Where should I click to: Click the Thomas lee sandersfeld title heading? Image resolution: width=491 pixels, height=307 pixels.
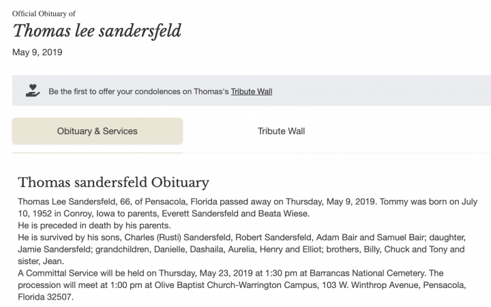97,31
